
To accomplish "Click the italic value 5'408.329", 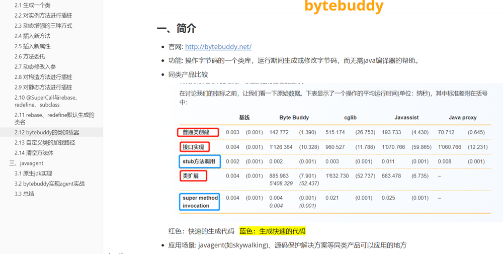I will coord(281,184).
